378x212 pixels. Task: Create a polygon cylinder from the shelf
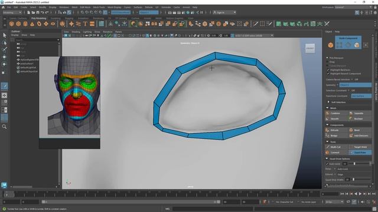click(25, 24)
